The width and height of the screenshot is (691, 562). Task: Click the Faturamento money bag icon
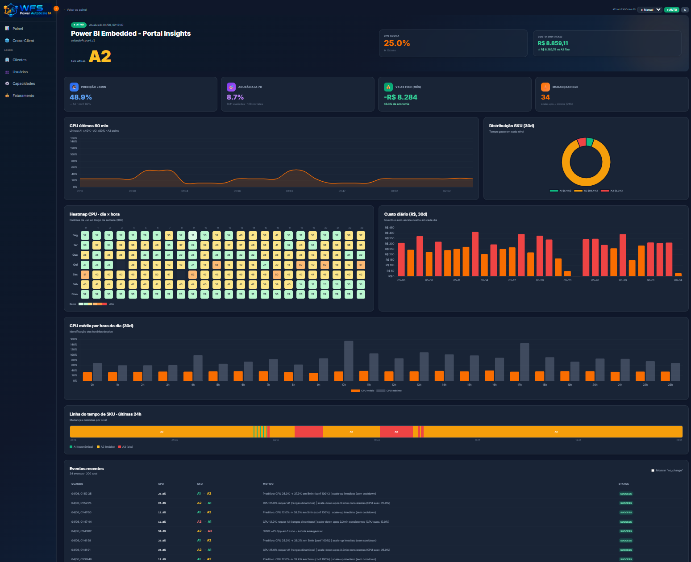click(7, 96)
